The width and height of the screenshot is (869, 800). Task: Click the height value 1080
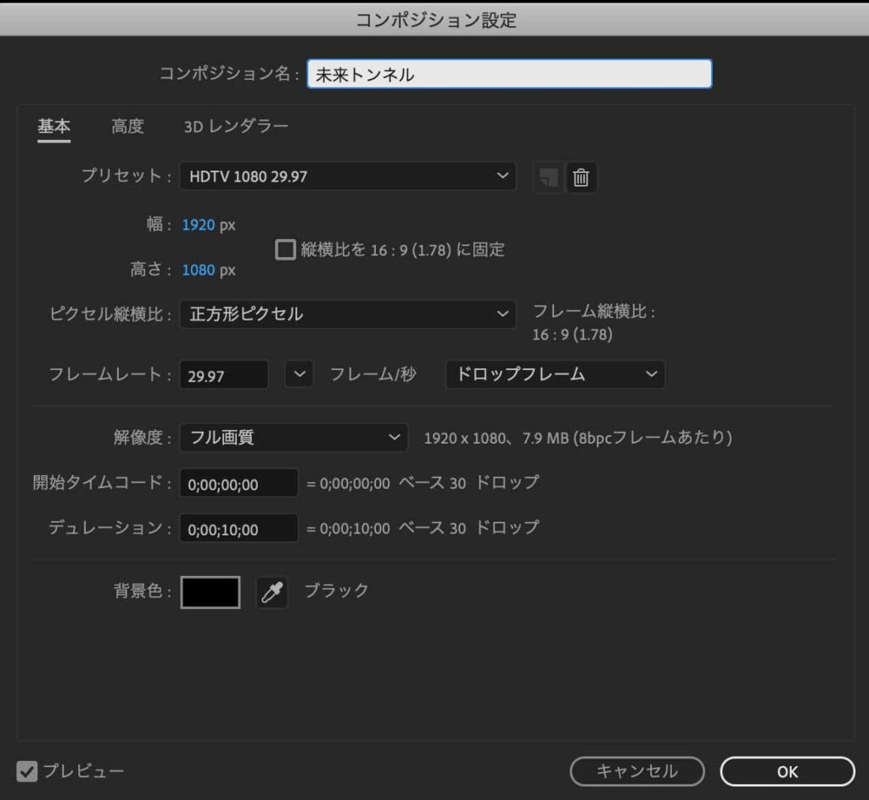199,270
